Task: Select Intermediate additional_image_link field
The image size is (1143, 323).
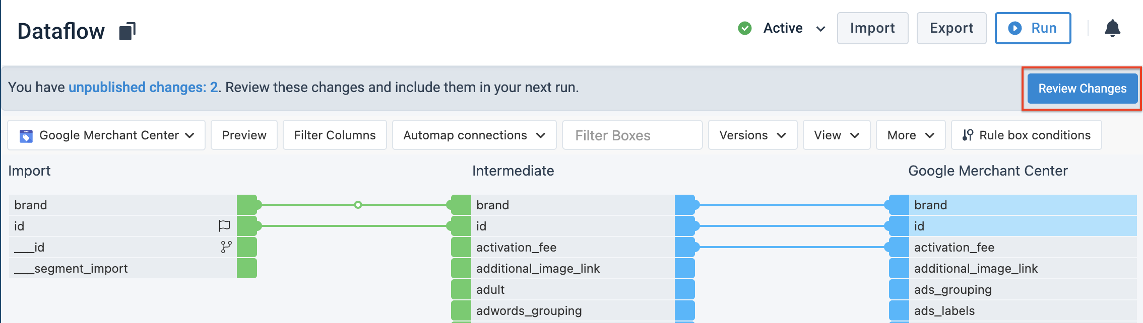Action: (573, 268)
